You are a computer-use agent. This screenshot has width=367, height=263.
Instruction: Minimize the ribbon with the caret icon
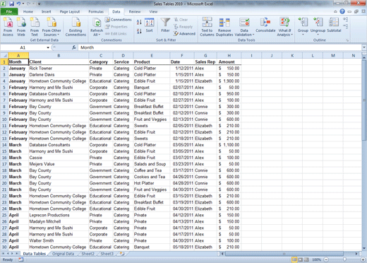click(x=335, y=11)
